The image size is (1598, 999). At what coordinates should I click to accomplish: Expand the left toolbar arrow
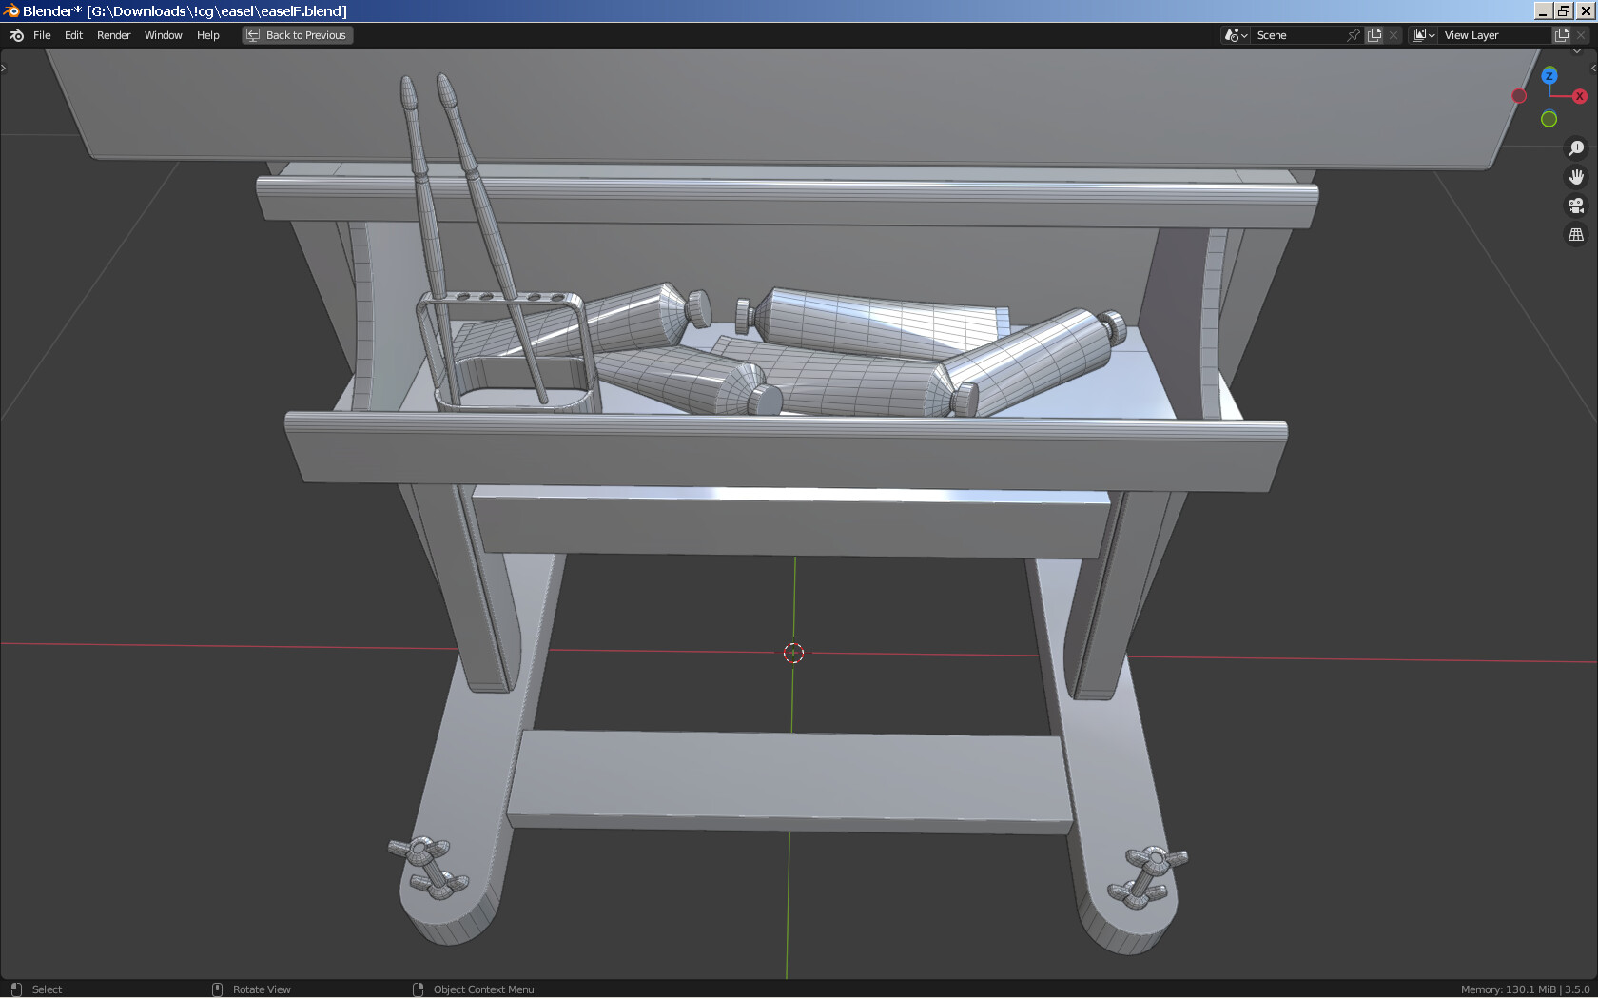(x=4, y=68)
